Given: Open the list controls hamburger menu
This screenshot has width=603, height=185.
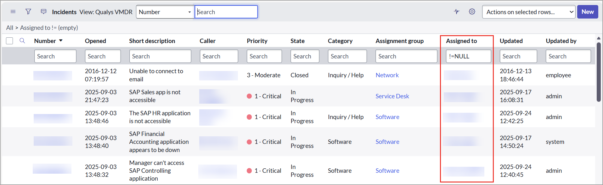Looking at the screenshot, I should coord(13,12).
